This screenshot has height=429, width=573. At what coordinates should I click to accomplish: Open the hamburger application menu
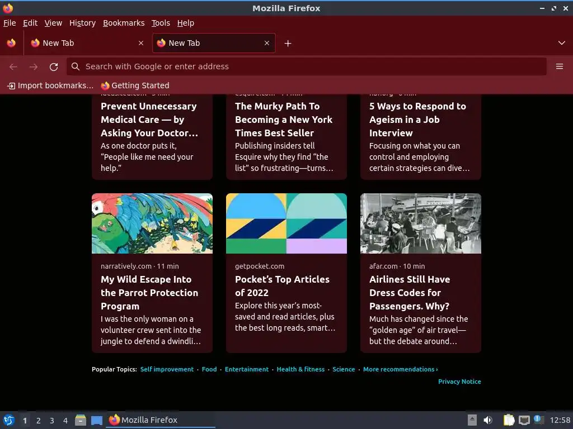[x=560, y=66]
